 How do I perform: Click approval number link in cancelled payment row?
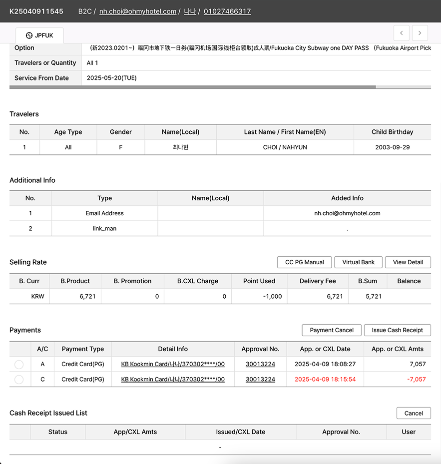(x=260, y=379)
